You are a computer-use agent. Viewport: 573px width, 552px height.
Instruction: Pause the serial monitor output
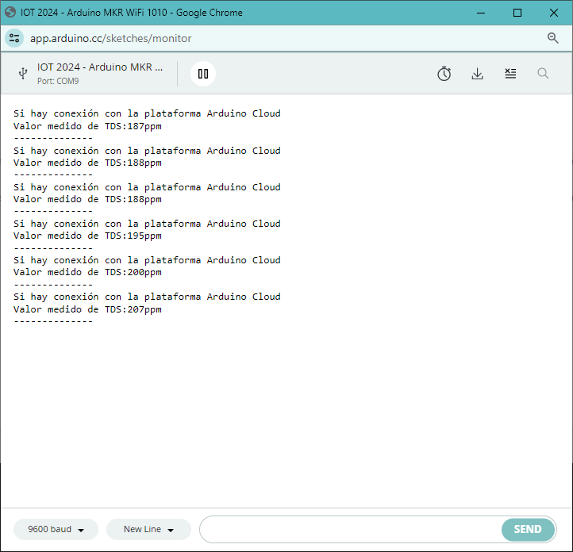pos(203,74)
